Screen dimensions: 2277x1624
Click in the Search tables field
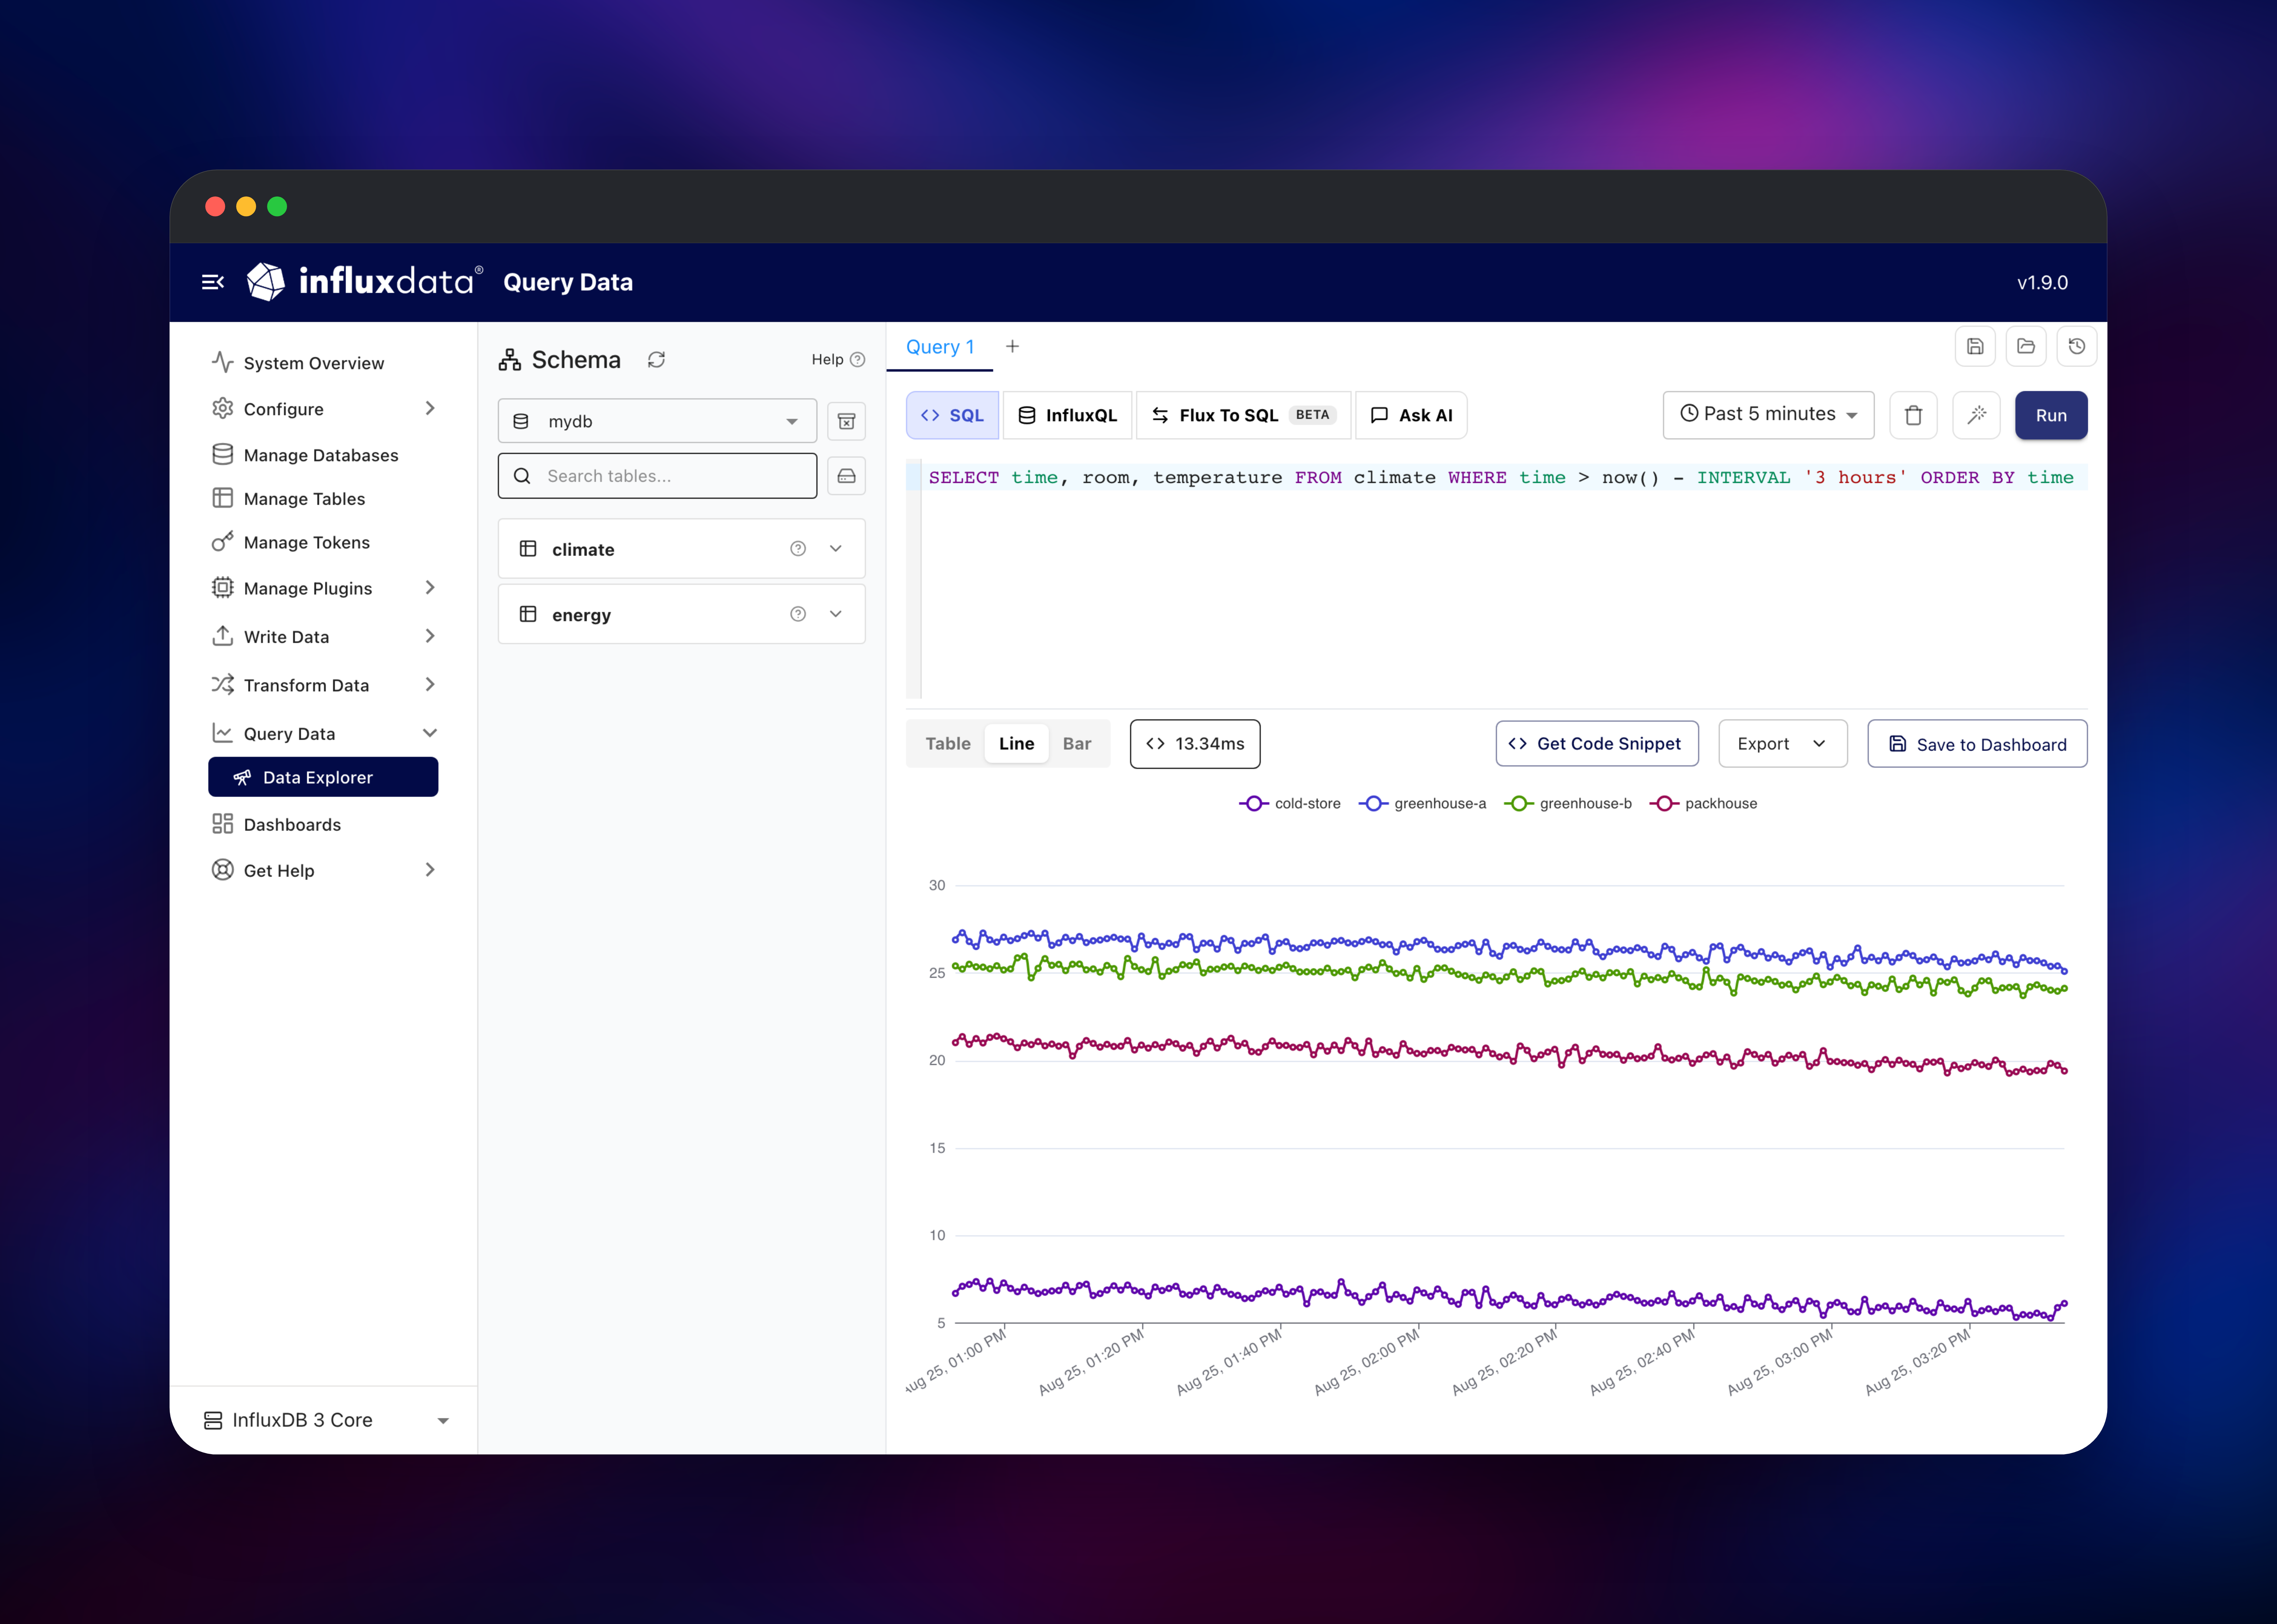657,476
